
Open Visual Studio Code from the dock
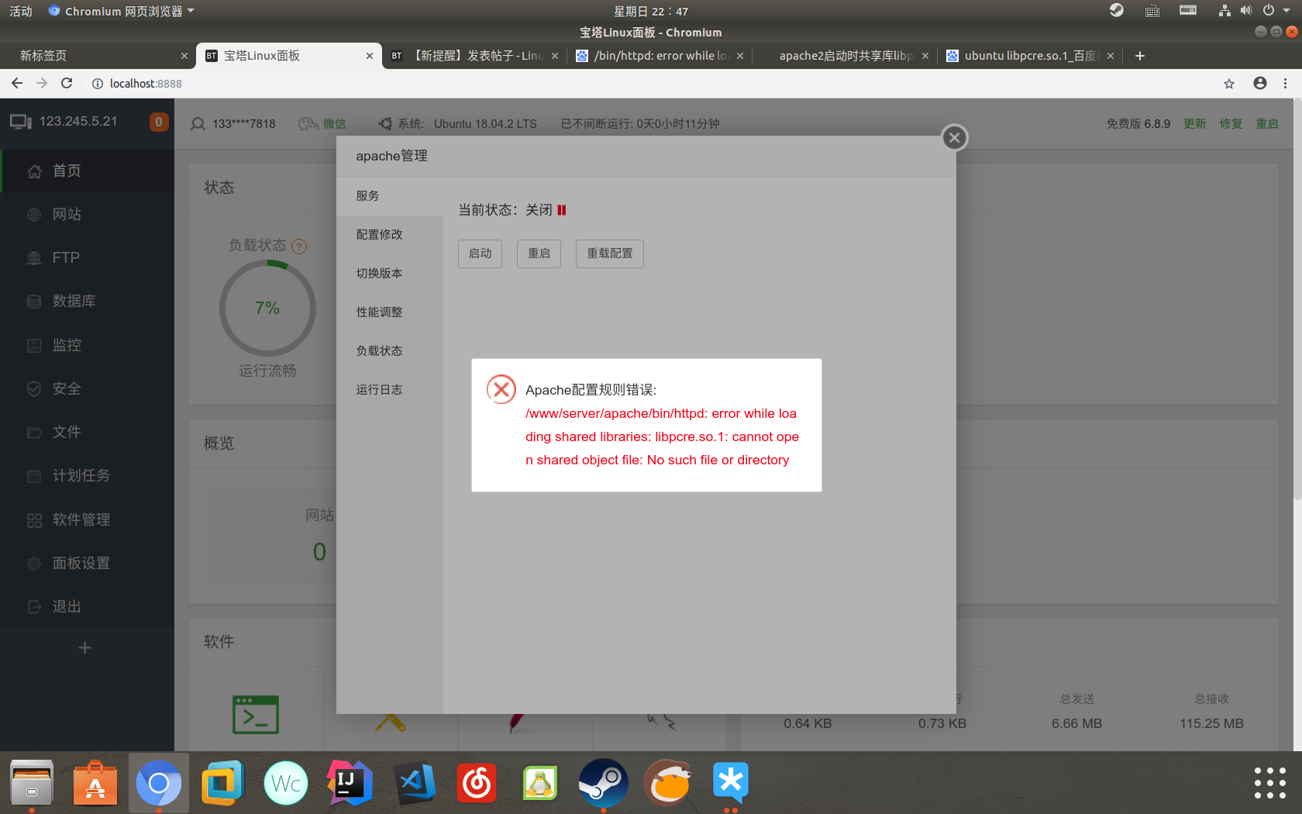pos(413,782)
